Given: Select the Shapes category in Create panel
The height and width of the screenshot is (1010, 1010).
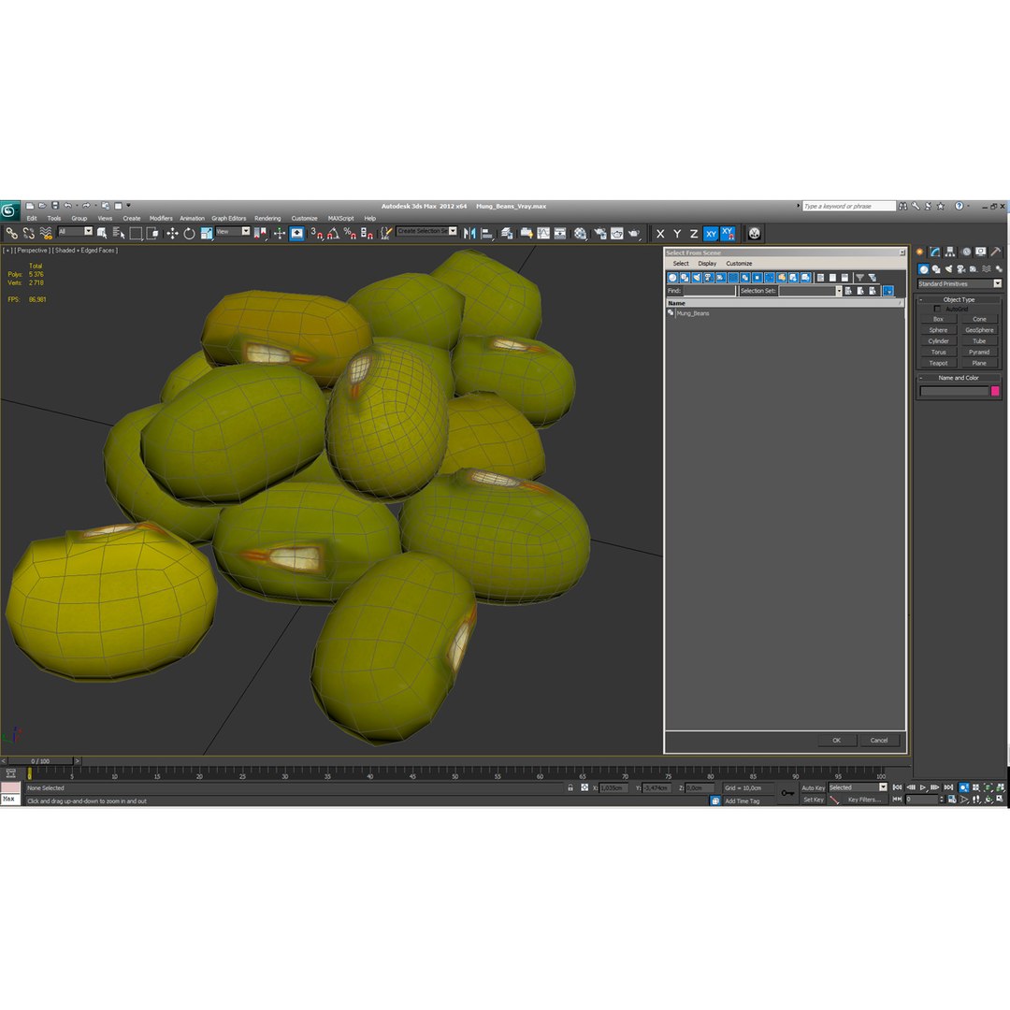Looking at the screenshot, I should (936, 269).
